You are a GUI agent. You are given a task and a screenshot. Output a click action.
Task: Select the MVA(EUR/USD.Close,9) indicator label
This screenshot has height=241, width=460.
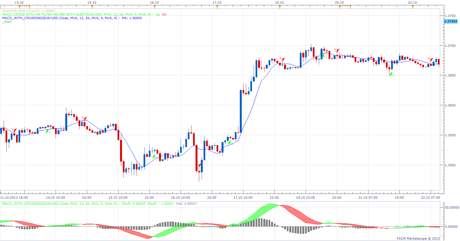(x=28, y=11)
